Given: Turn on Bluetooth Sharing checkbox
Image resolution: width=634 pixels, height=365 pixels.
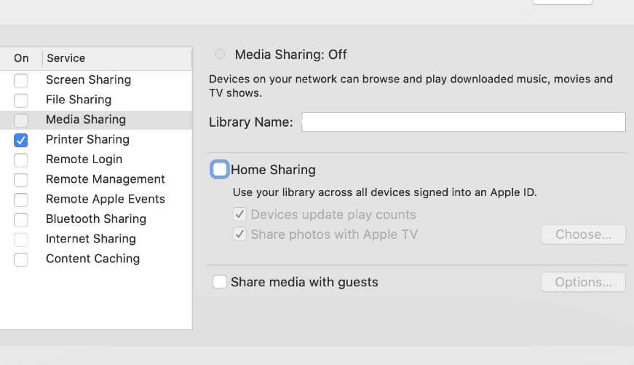Looking at the screenshot, I should click(x=21, y=219).
